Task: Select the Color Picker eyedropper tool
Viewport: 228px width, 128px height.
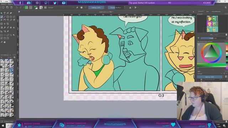Action: 5,27
